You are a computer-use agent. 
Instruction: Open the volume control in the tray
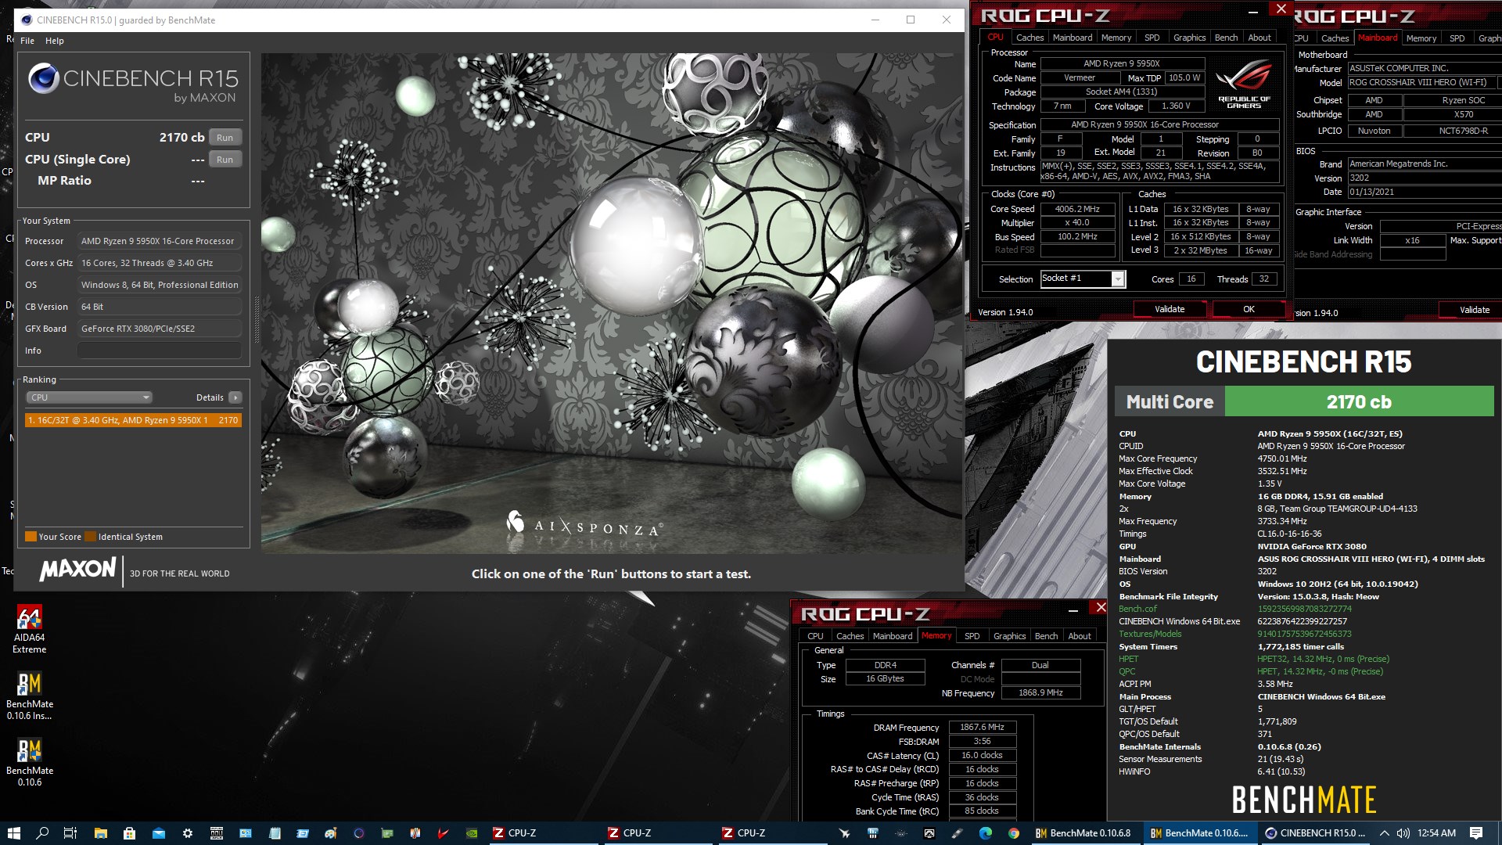pos(1403,833)
